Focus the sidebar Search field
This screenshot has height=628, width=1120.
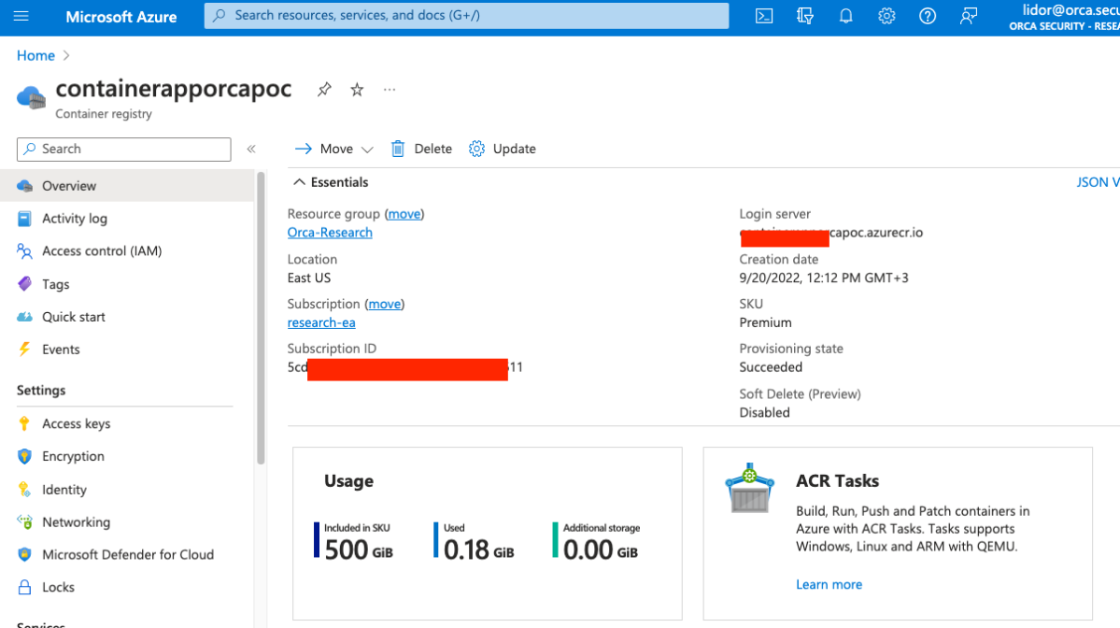(x=123, y=149)
